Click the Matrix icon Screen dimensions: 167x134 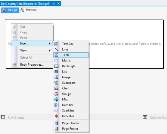pos(56,61)
